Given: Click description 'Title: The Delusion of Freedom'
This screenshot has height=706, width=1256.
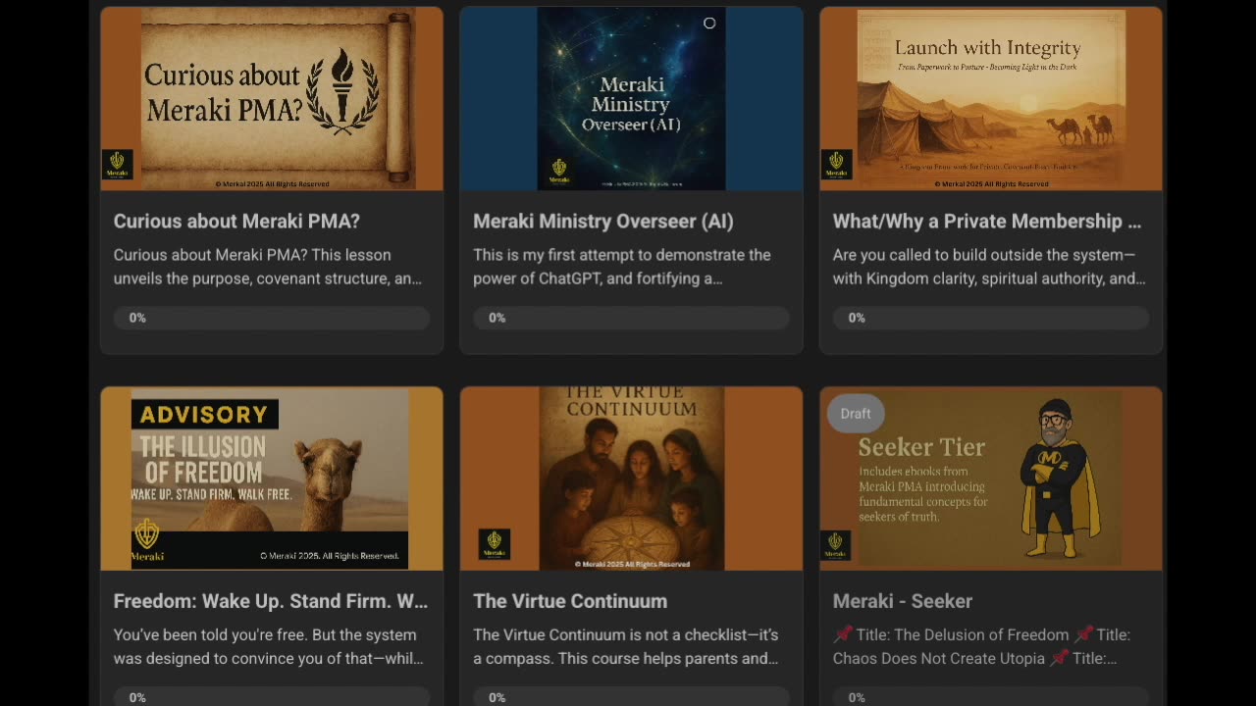Looking at the screenshot, I should [981, 647].
